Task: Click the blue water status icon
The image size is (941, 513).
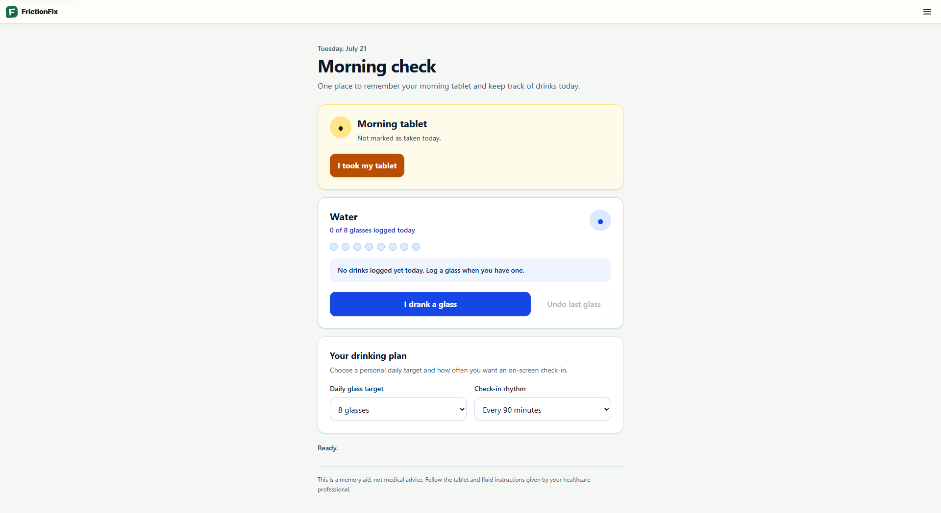Action: pyautogui.click(x=600, y=221)
